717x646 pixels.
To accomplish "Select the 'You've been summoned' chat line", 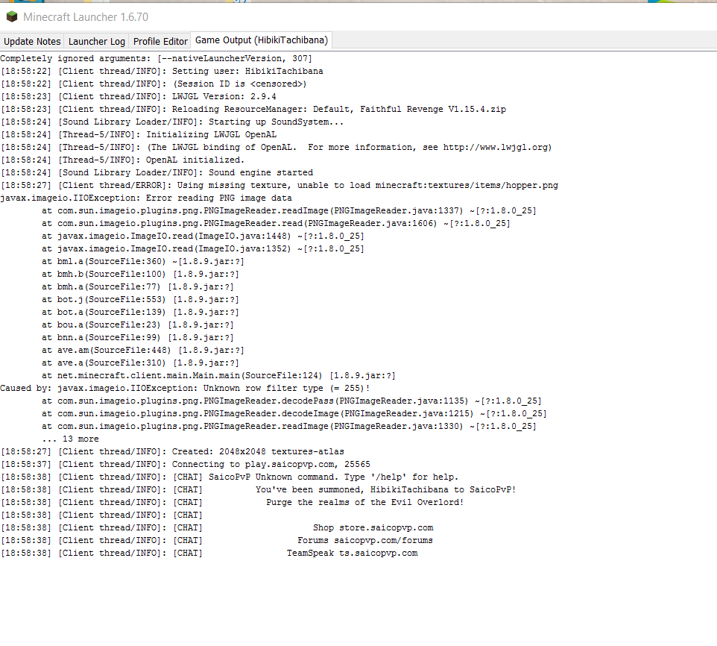I will coord(258,490).
